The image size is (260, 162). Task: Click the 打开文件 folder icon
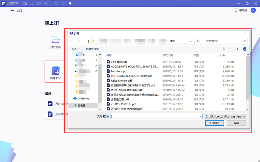click(56, 40)
